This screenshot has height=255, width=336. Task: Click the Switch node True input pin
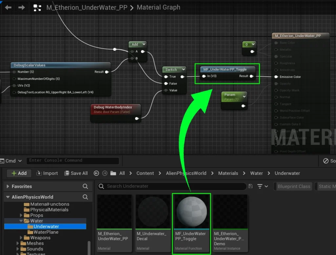[x=166, y=77]
